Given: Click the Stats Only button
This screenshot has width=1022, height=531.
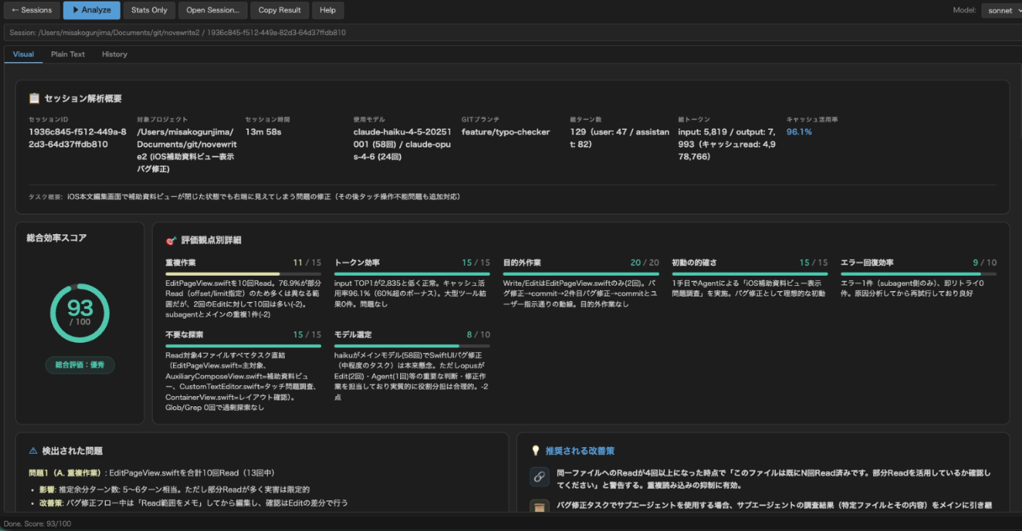Looking at the screenshot, I should click(x=149, y=10).
